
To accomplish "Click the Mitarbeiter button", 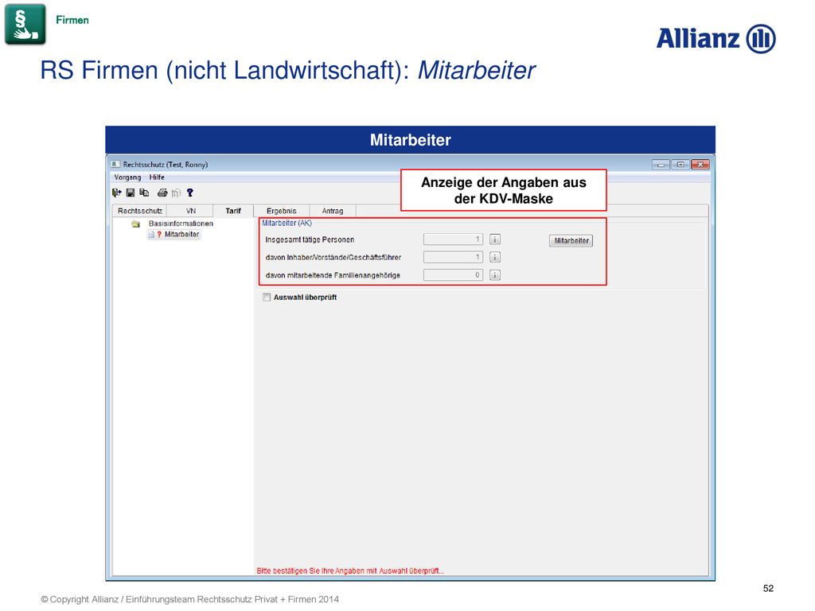I will pos(571,240).
